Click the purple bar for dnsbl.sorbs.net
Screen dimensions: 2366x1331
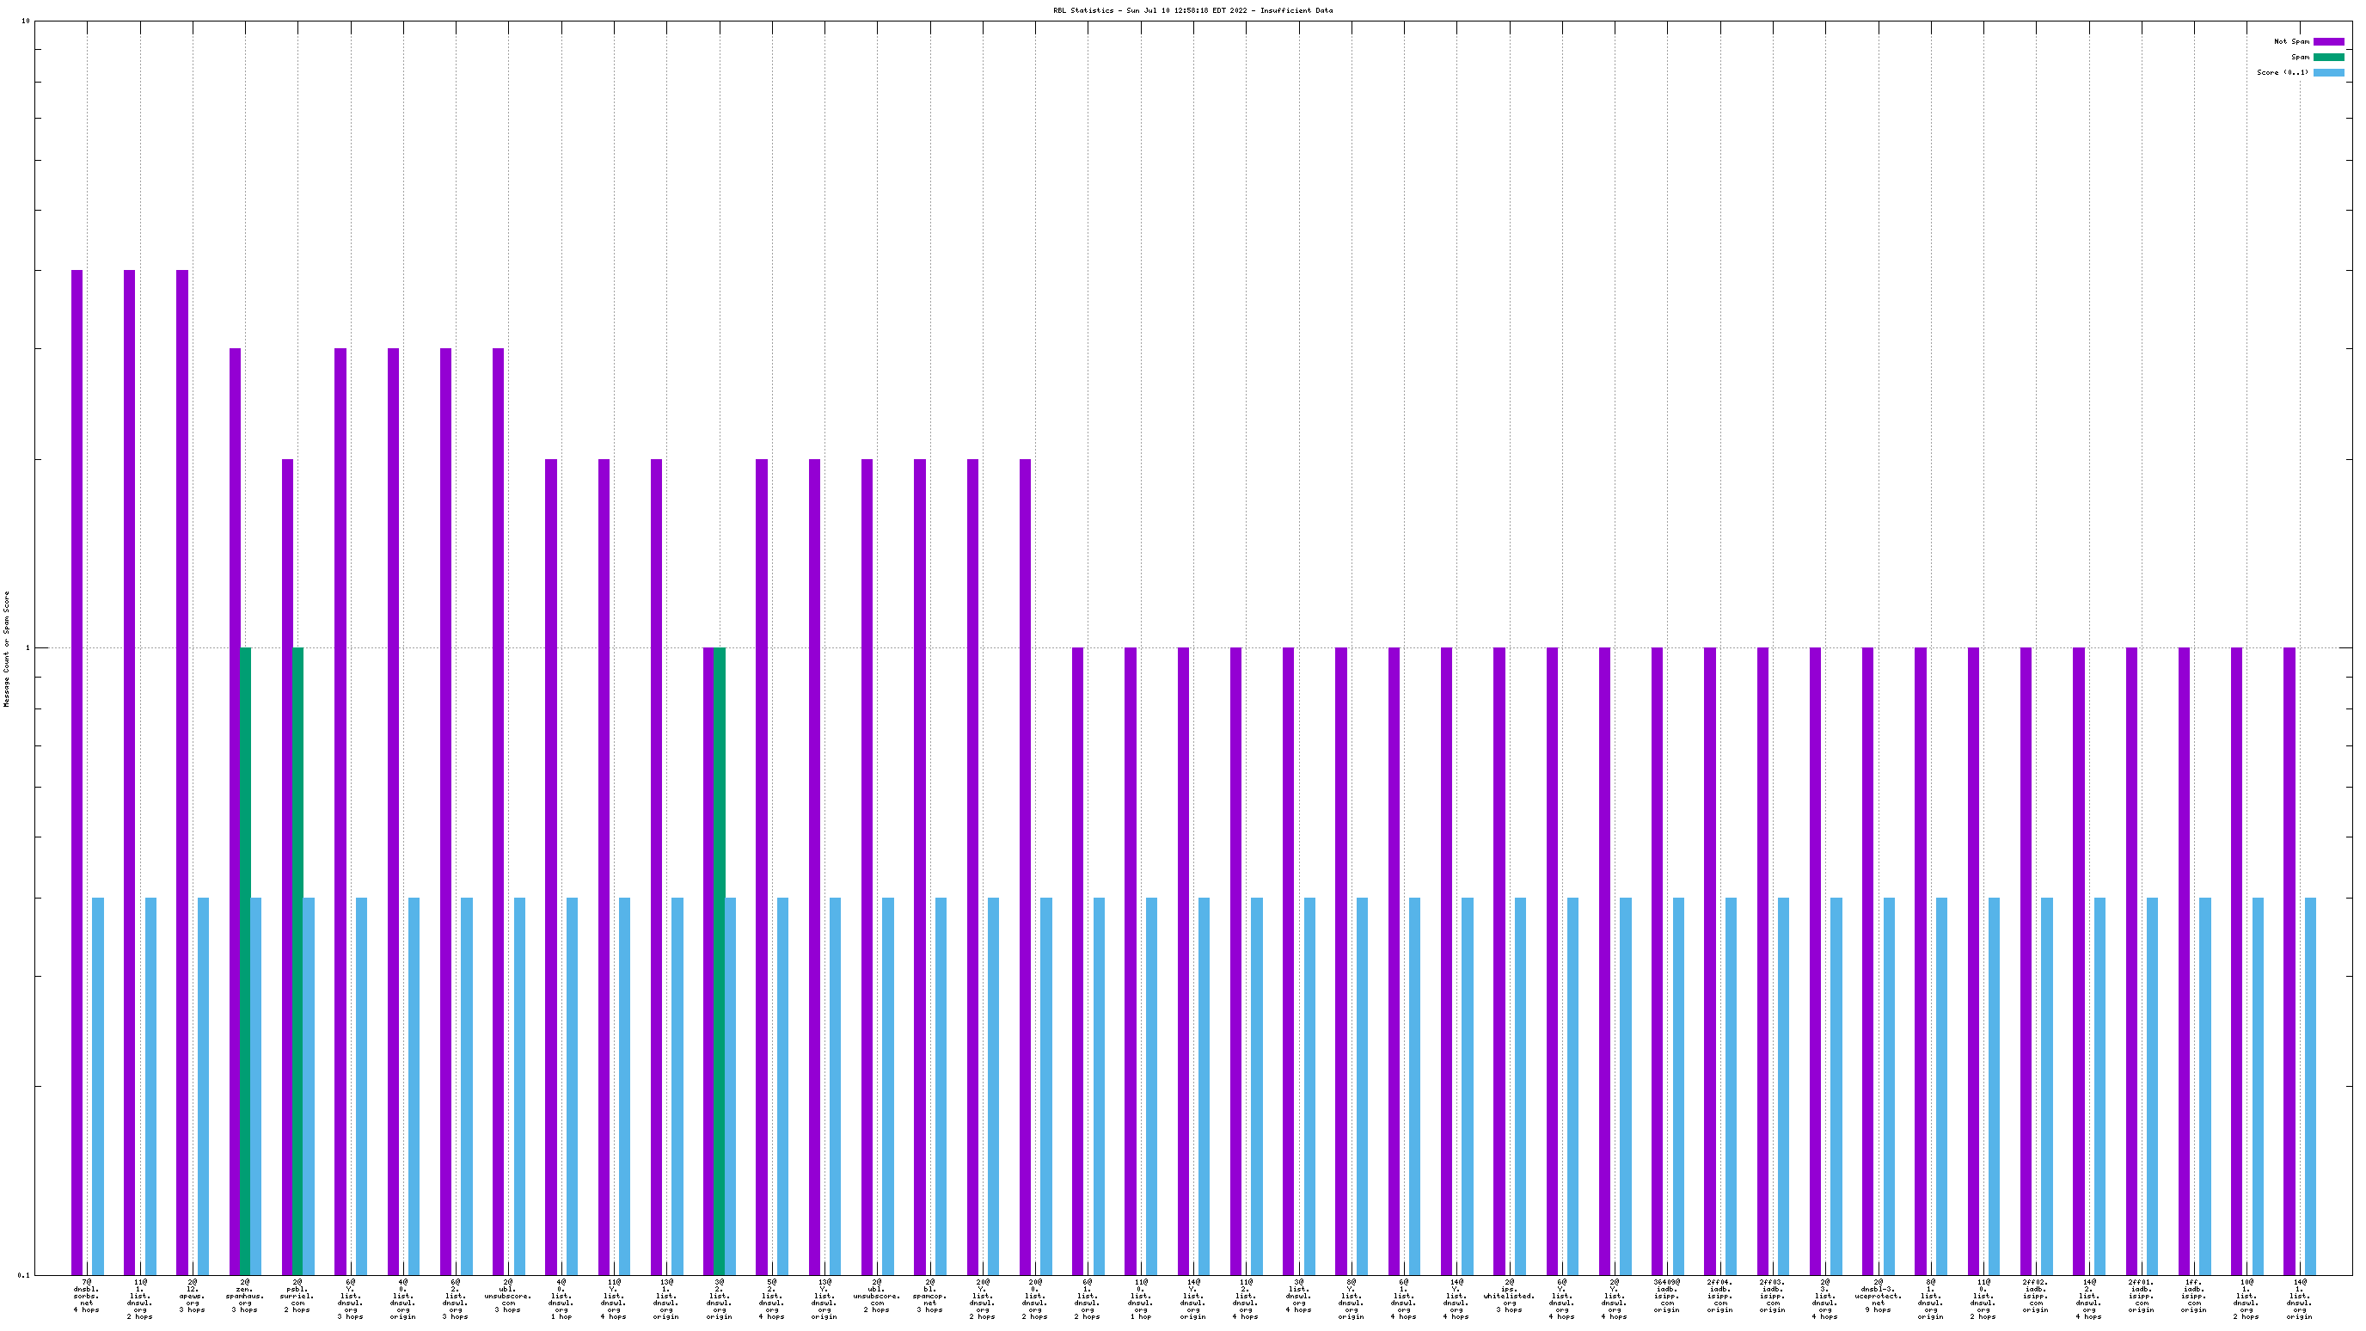(x=77, y=771)
